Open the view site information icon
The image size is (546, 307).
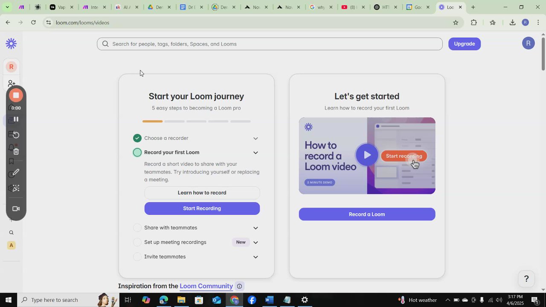pos(49,23)
